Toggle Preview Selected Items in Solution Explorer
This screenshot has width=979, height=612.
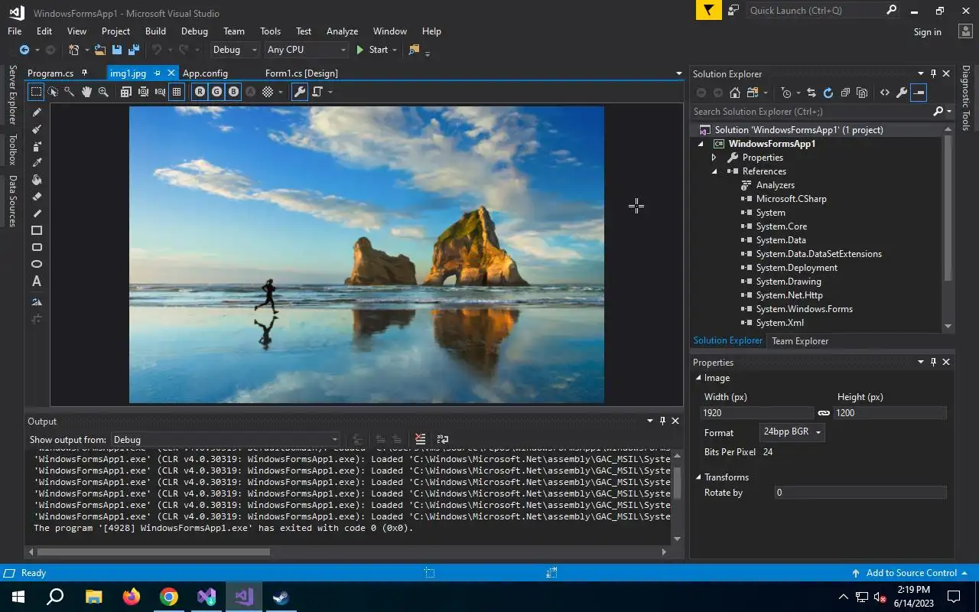click(919, 93)
